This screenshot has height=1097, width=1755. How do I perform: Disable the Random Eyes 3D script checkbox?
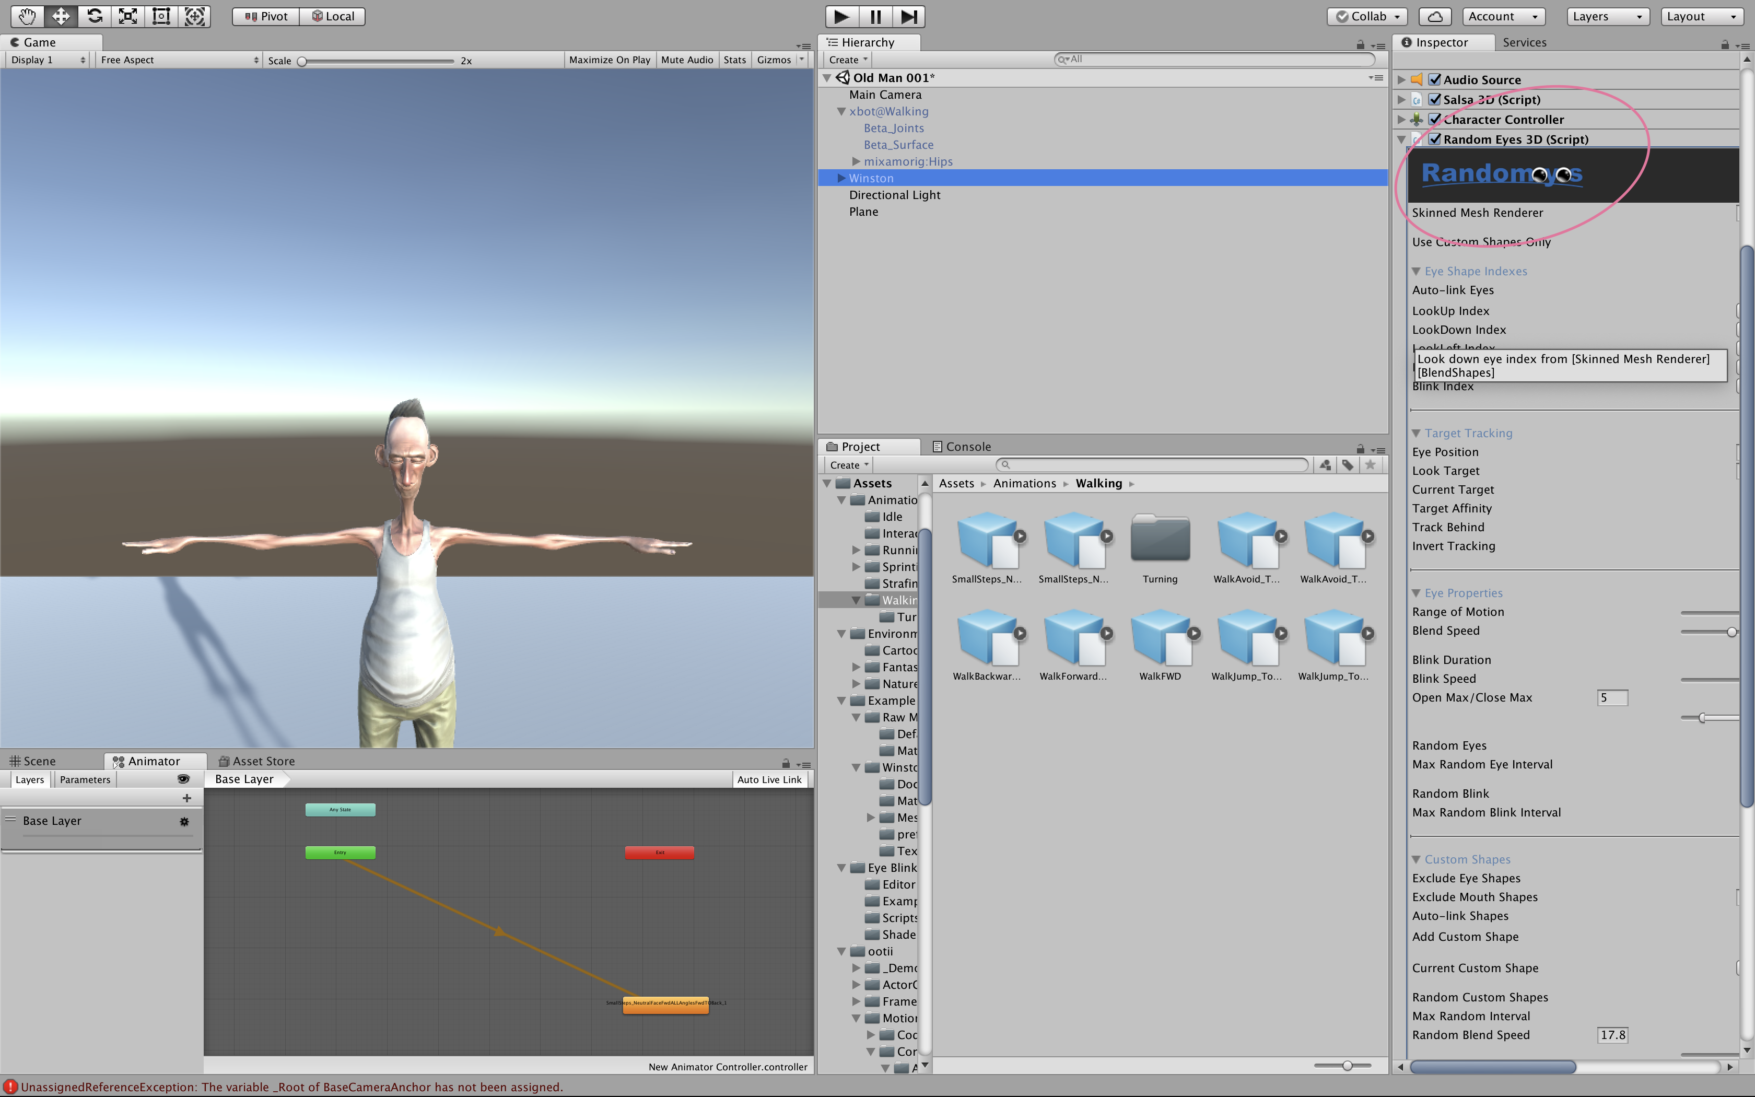click(1436, 138)
